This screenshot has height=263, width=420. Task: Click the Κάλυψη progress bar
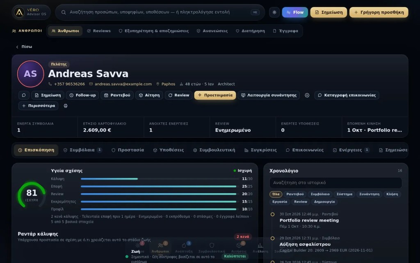(160, 179)
